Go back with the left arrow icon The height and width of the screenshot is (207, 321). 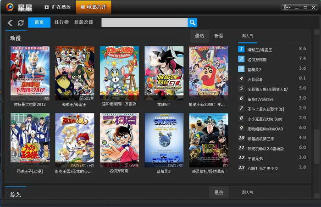click(10, 22)
